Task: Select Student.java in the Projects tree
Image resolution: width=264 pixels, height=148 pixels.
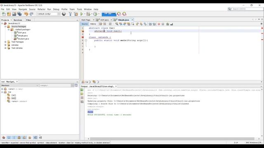Action: click(23, 39)
